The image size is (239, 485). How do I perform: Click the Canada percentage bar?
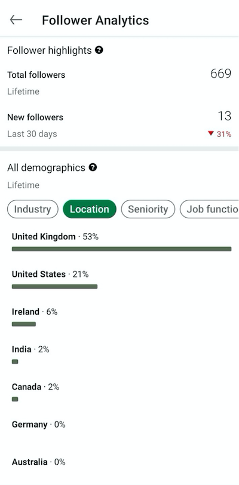pos(15,399)
